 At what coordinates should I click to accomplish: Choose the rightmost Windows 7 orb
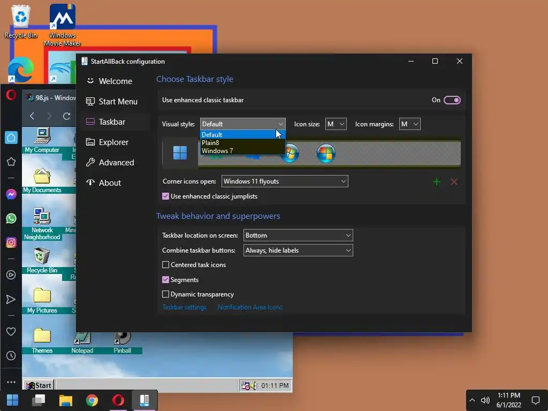coord(326,153)
